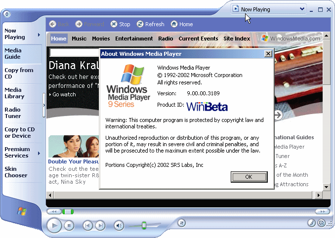Image resolution: width=335 pixels, height=238 pixels.
Task: Click the WindowsMedia.com logo
Action: coord(291,39)
